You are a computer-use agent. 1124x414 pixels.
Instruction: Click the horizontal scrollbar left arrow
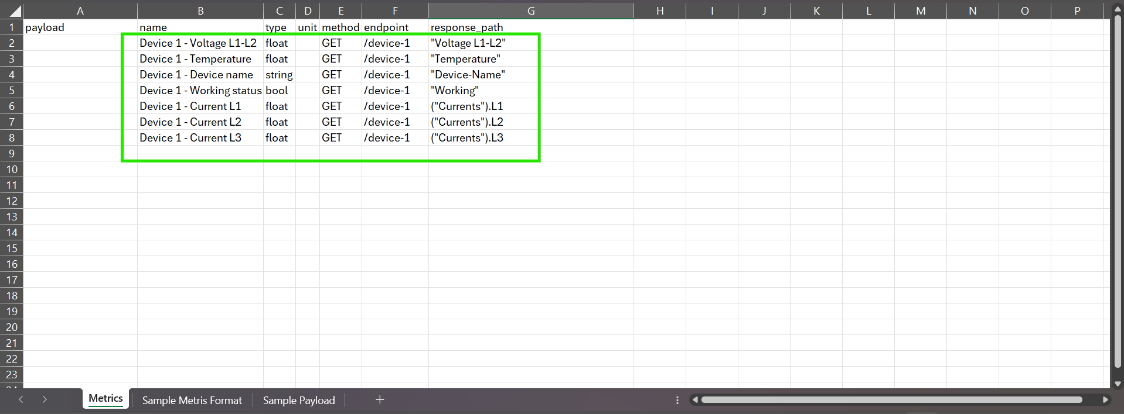click(x=695, y=400)
